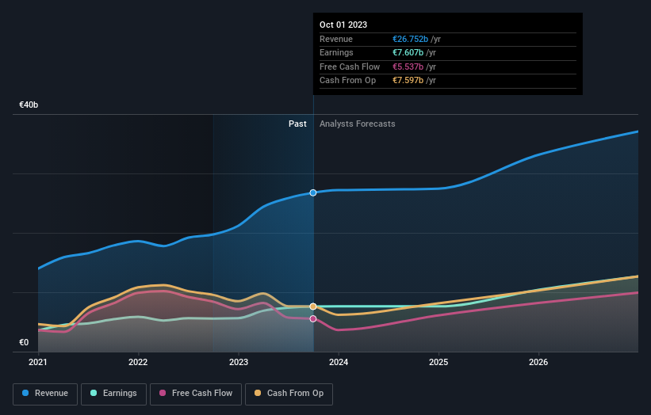651x415 pixels.
Task: Click the Analysts Forecasts label
Action: (x=357, y=124)
